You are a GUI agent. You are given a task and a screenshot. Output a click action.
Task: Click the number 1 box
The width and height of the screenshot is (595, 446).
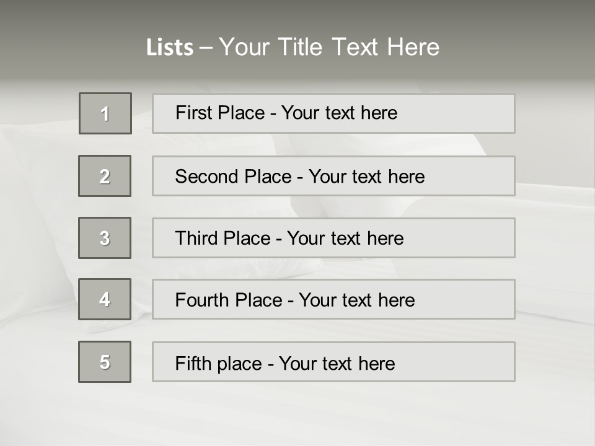(x=105, y=113)
